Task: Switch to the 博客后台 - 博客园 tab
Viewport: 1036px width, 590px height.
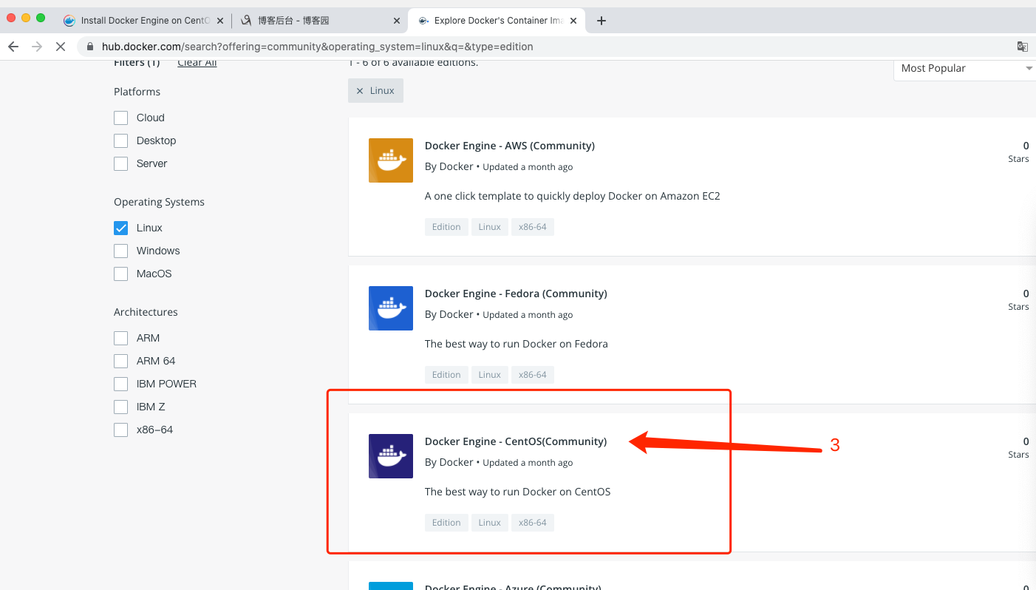Action: (319, 21)
